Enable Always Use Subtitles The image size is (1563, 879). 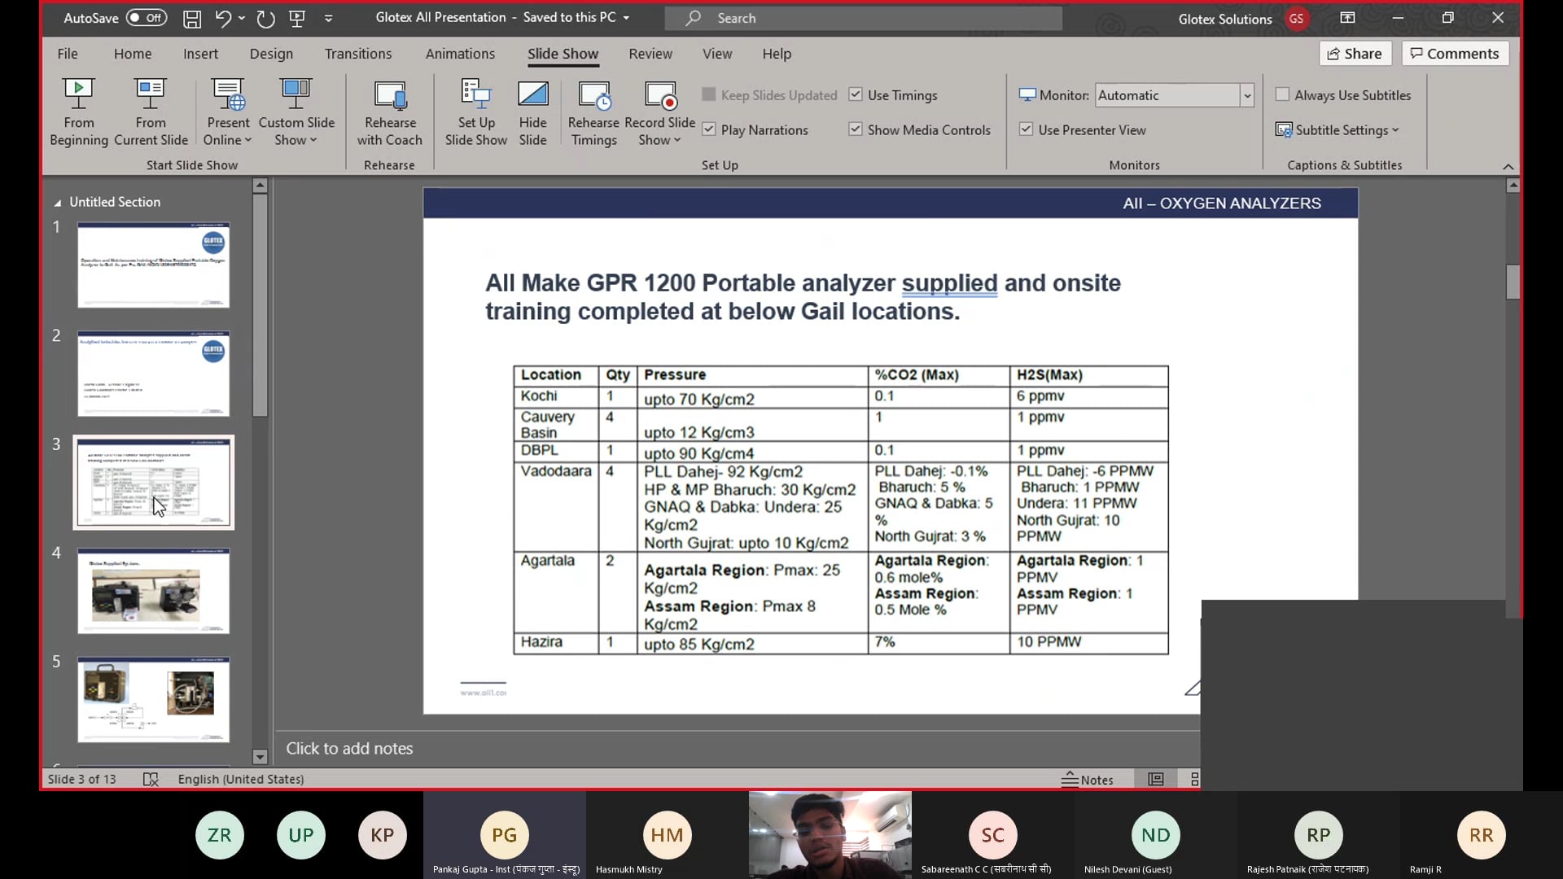tap(1283, 94)
